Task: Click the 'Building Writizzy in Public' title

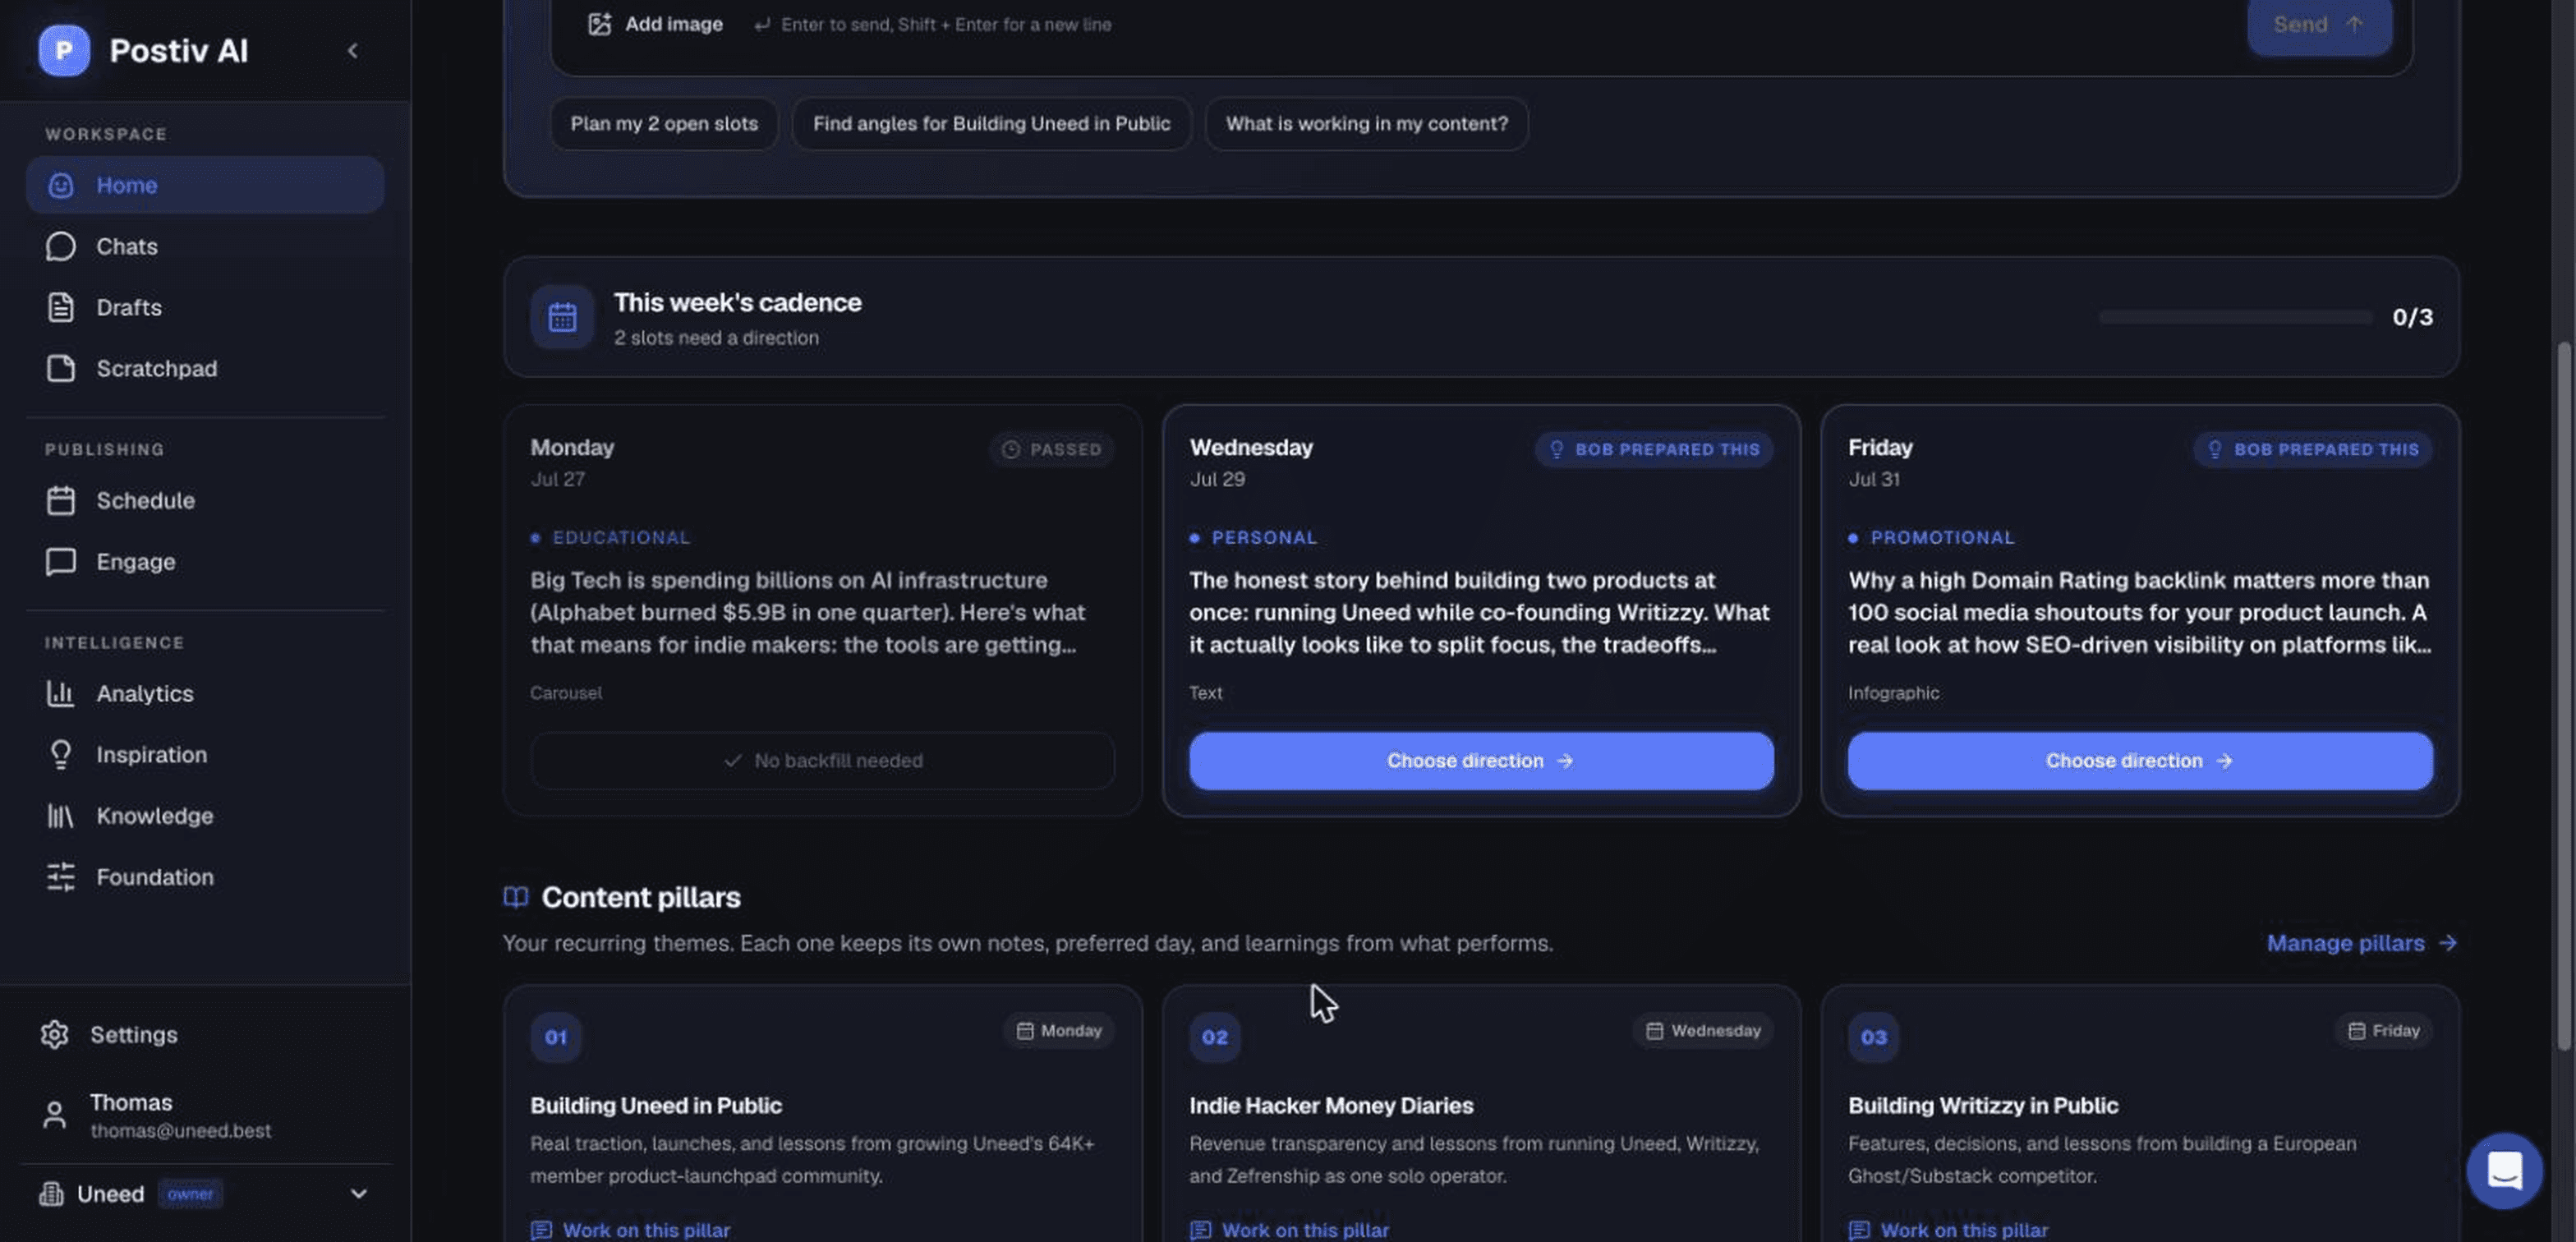Action: [x=1983, y=1105]
